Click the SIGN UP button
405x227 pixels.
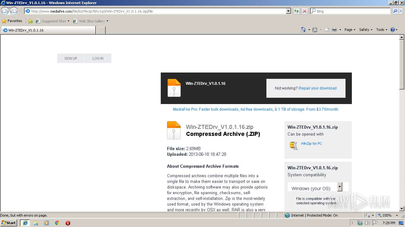pyautogui.click(x=71, y=58)
